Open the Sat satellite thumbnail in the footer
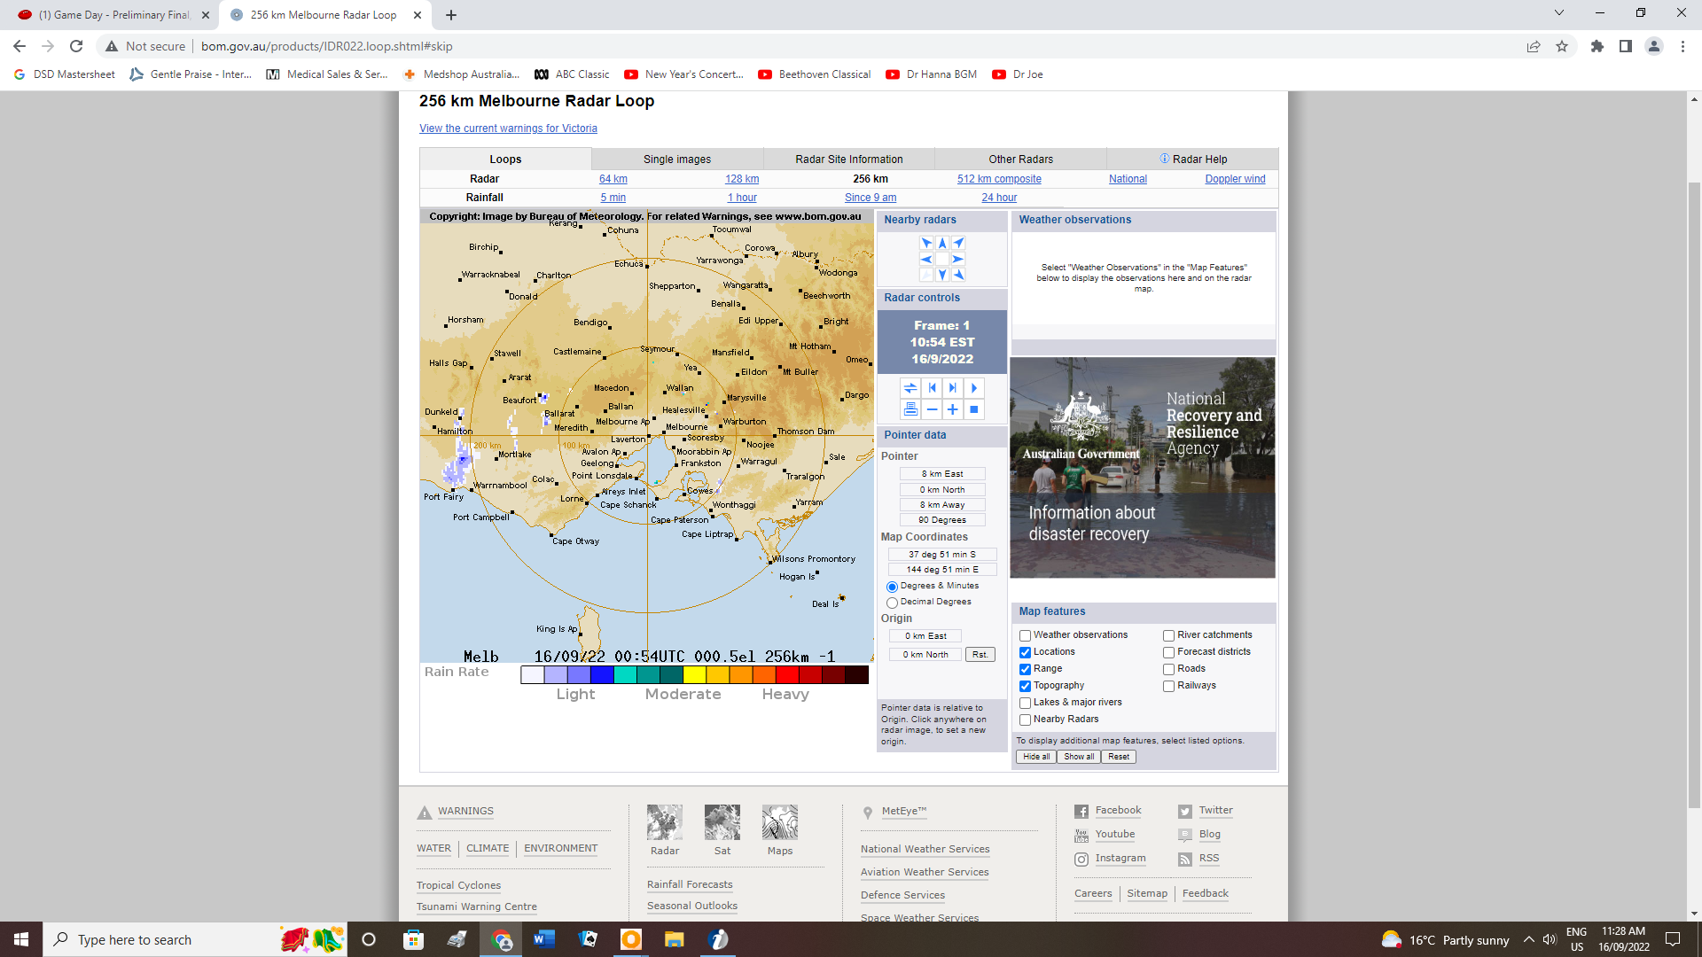This screenshot has height=957, width=1702. point(722,822)
